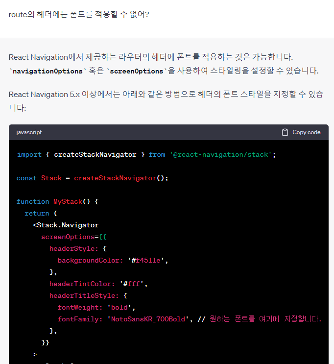This screenshot has width=334, height=364.
Task: Click the screenOptions={{ code line
Action: [74, 237]
